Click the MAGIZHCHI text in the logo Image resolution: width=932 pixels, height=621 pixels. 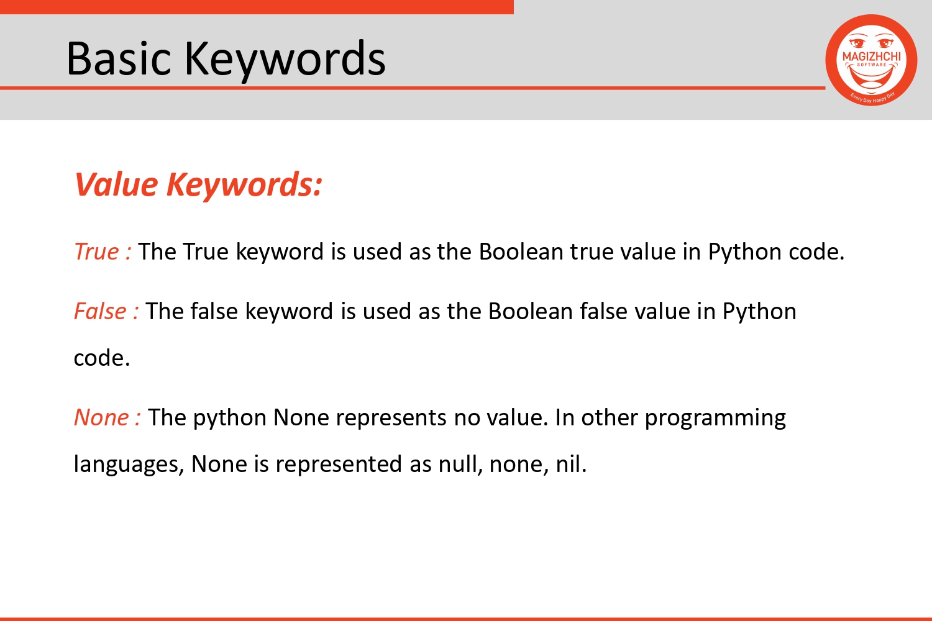click(x=871, y=57)
